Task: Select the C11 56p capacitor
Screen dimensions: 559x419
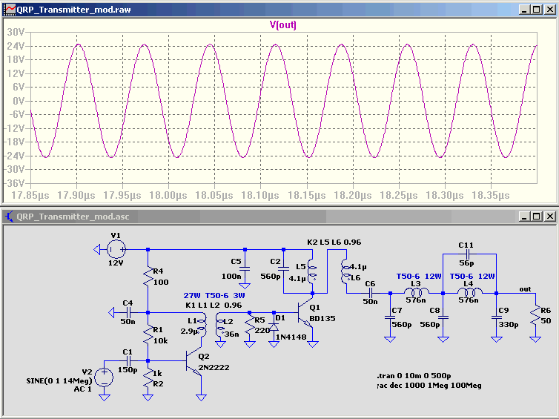Action: pos(469,254)
